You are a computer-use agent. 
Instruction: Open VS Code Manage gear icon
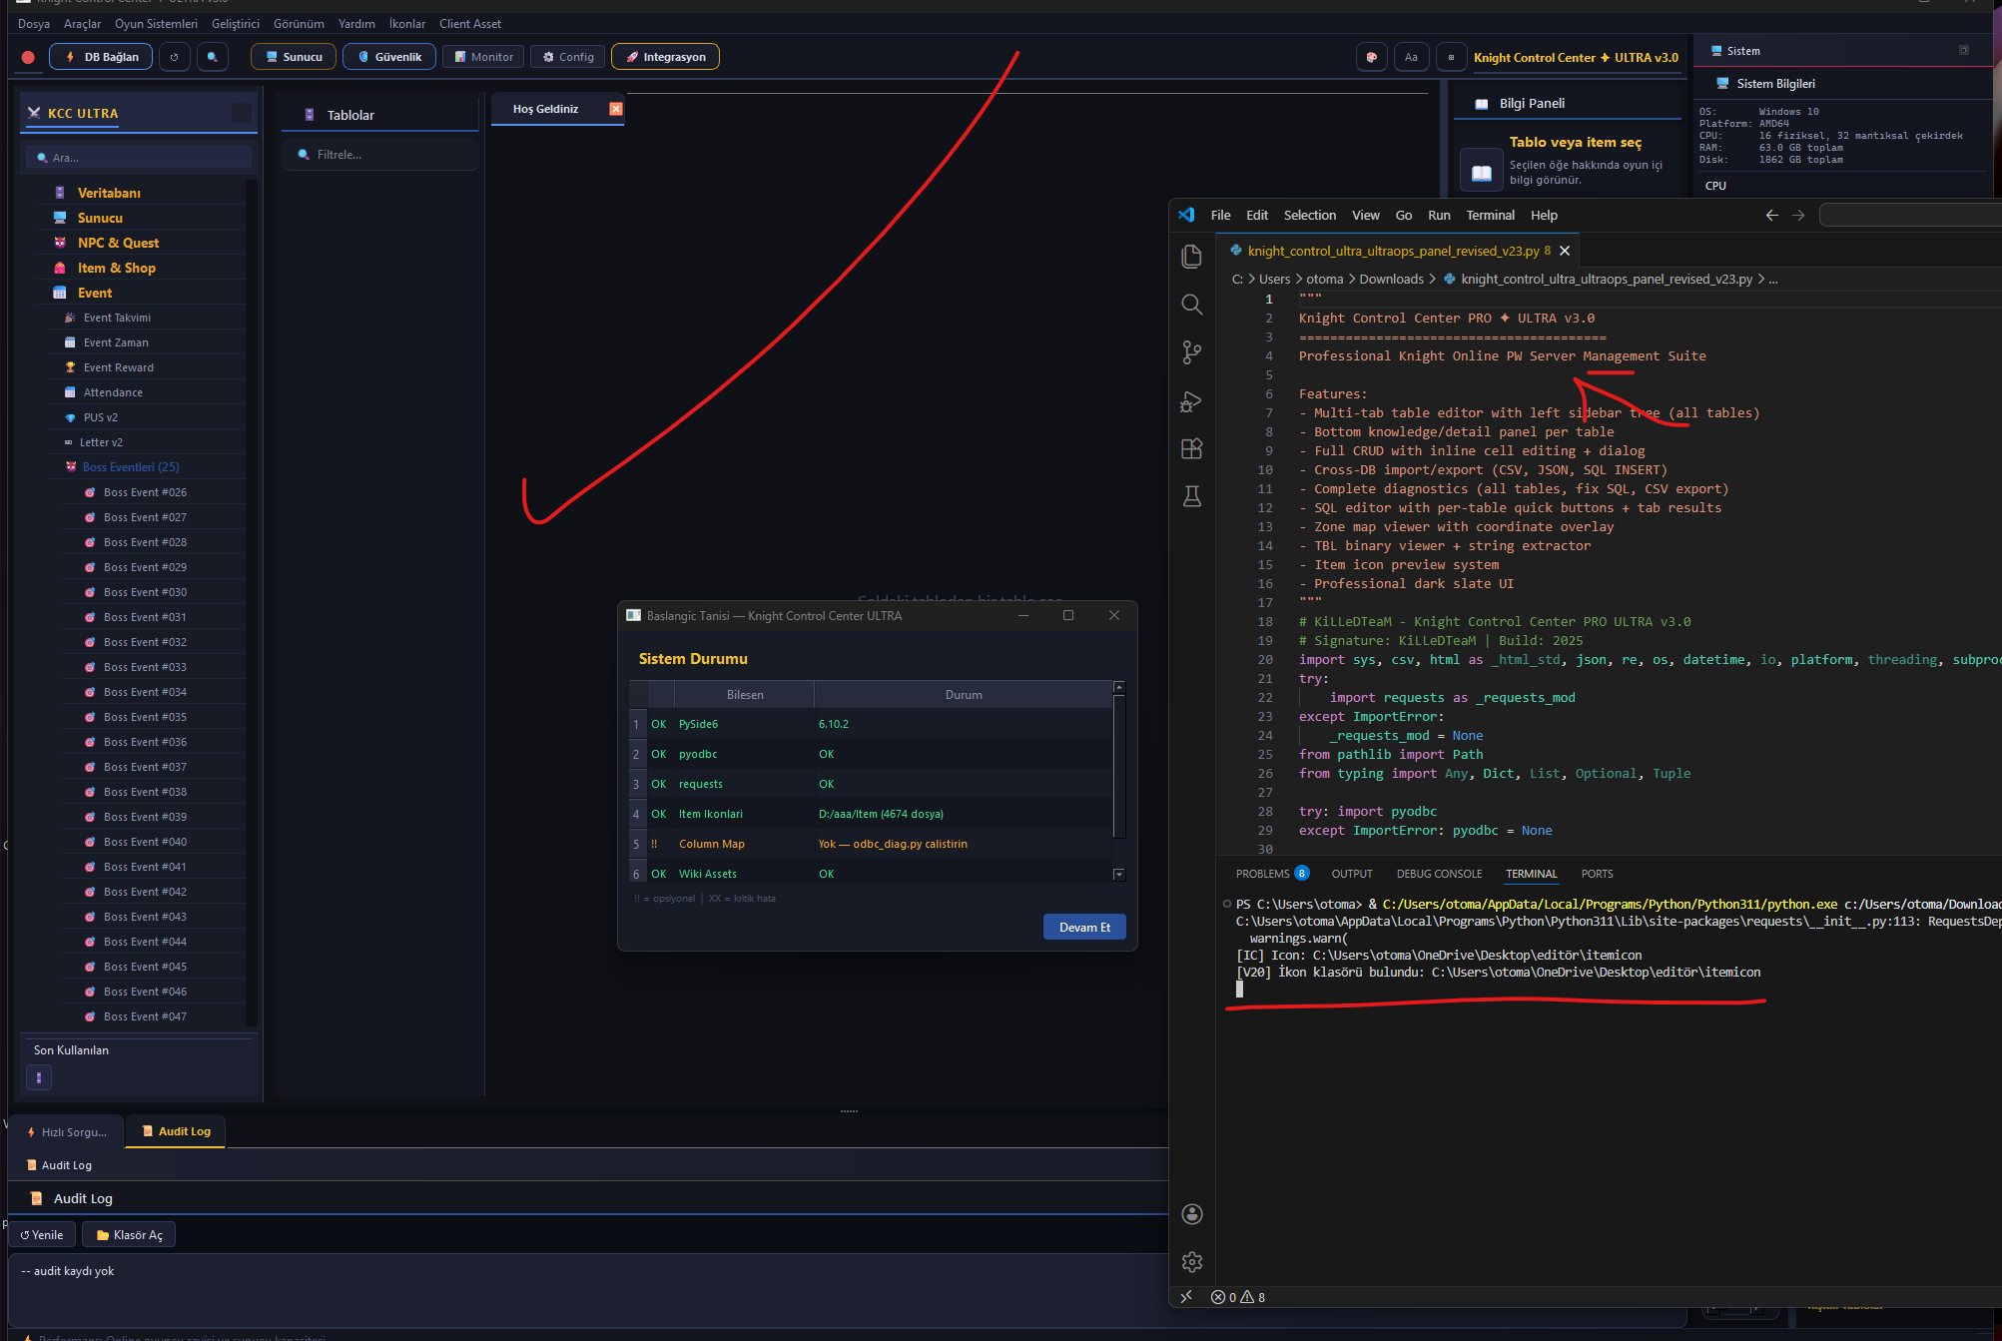pos(1191,1262)
